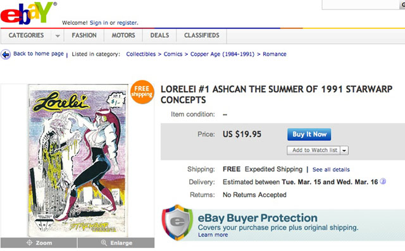Viewport: 405px width, 251px height.
Task: Click the Lorelei comic cover thumbnail
Action: coord(78,160)
